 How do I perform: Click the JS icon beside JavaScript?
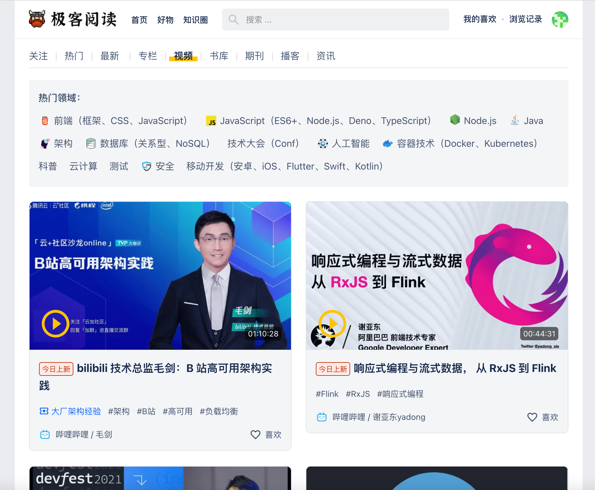(x=211, y=121)
